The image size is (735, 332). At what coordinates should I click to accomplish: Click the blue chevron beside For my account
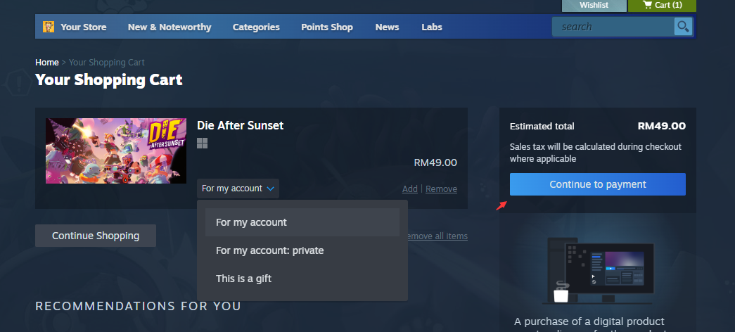tap(271, 189)
